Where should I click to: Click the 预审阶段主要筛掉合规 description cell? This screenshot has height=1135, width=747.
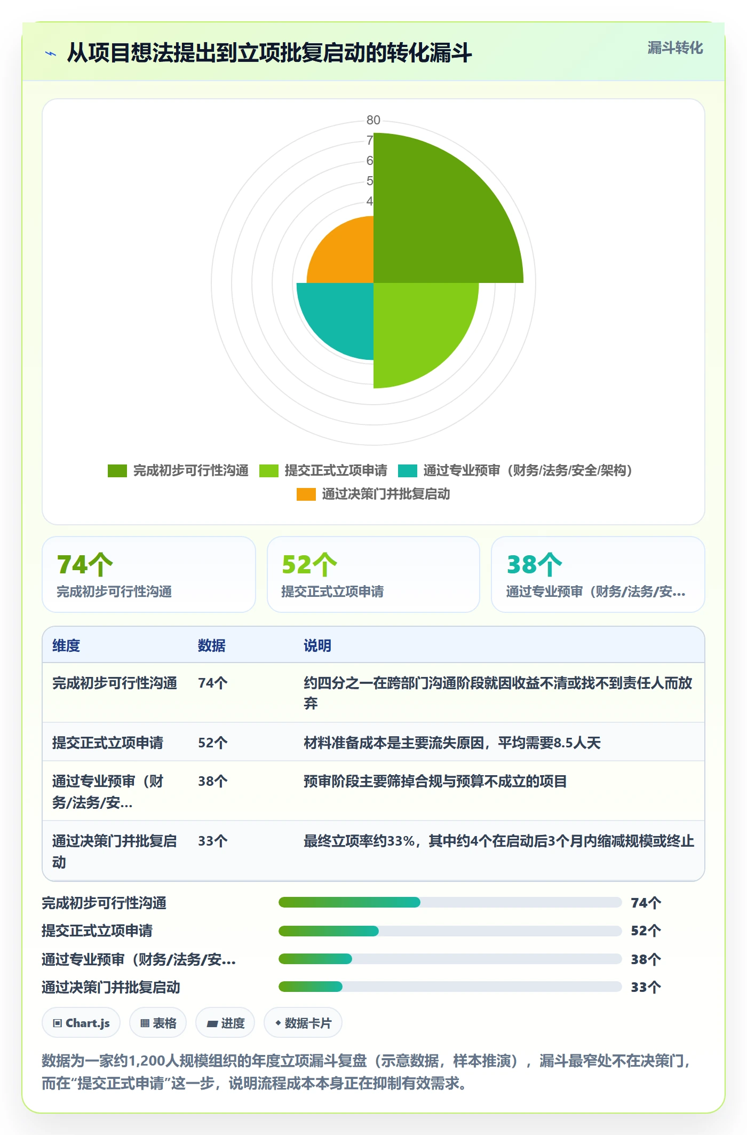click(435, 781)
